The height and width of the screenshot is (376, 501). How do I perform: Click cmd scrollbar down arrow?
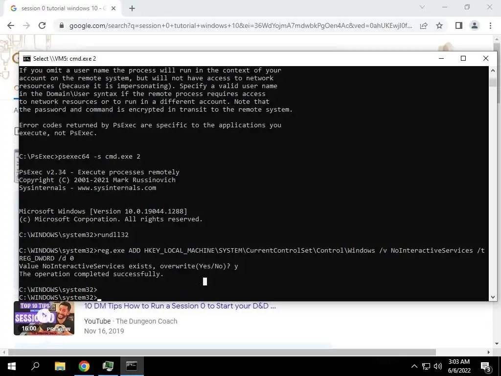pos(493,297)
